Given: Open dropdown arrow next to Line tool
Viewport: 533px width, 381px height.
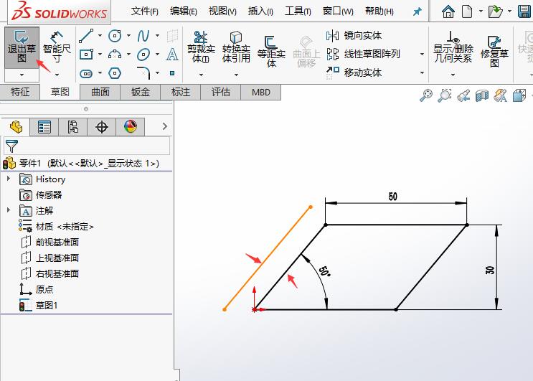Looking at the screenshot, I should point(100,35).
